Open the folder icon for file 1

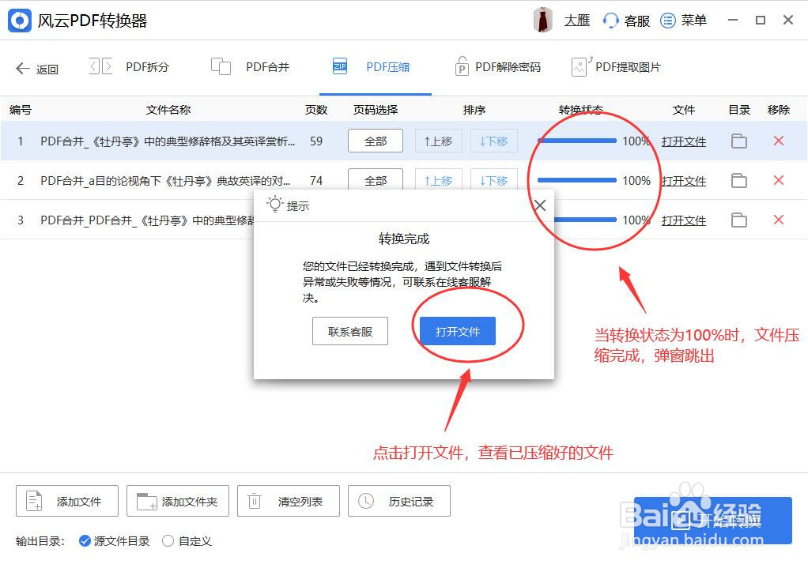click(x=738, y=141)
